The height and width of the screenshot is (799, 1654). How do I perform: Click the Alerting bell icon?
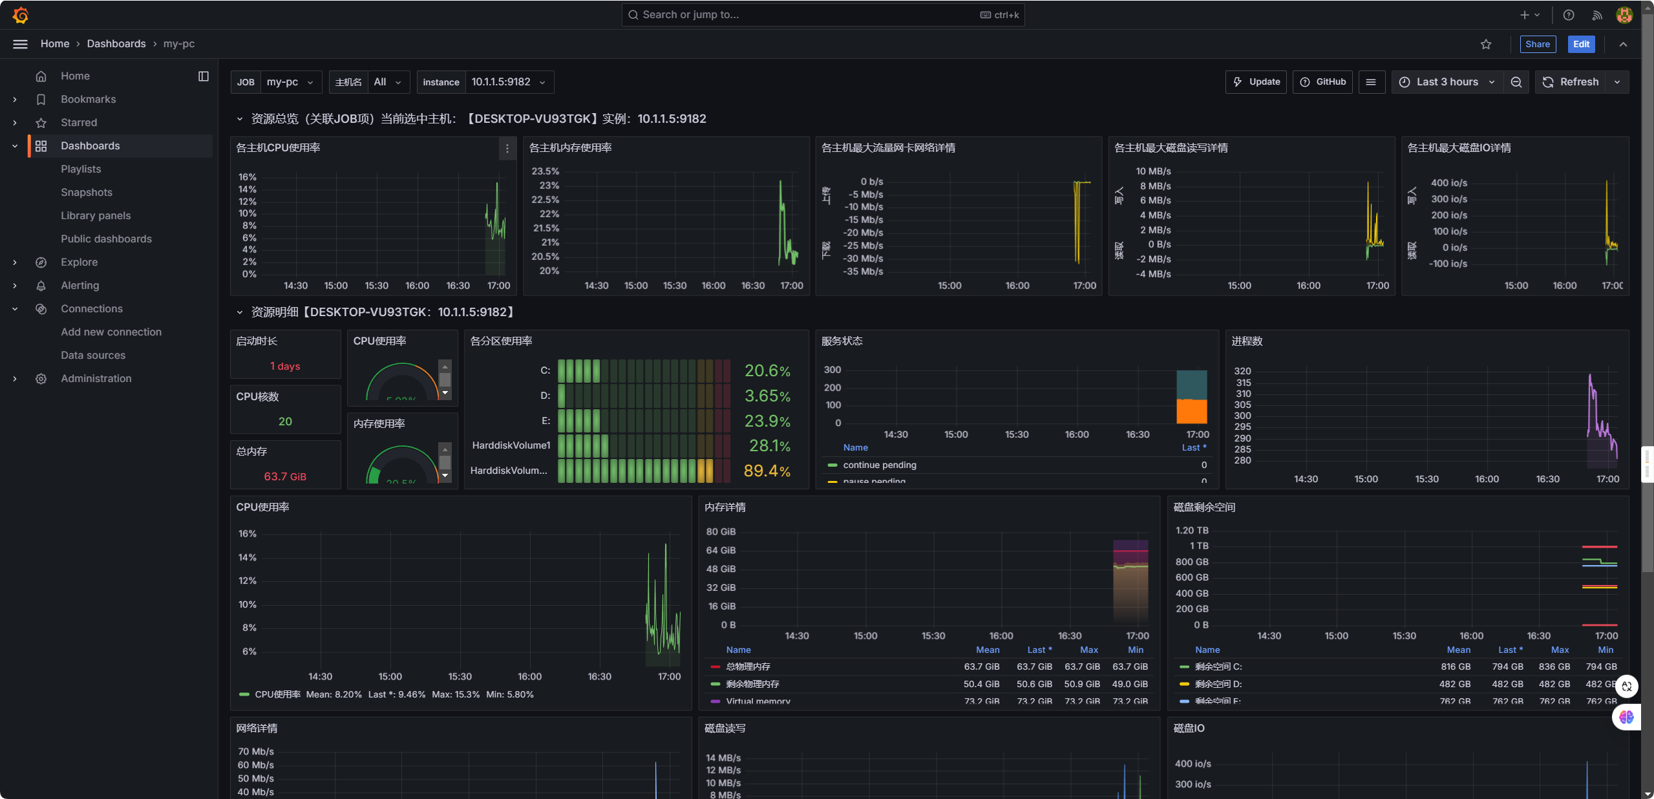pos(41,286)
